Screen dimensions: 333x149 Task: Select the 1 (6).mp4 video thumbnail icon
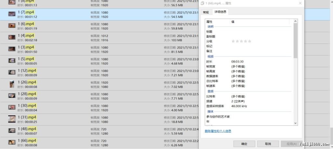[12, 26]
